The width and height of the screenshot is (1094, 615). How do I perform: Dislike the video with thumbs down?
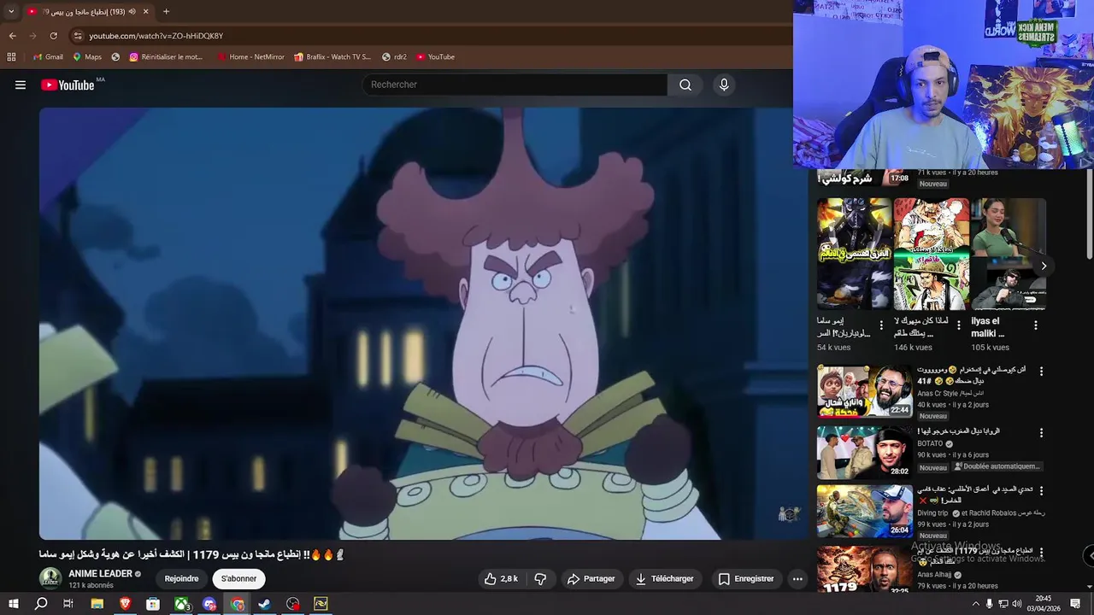540,578
